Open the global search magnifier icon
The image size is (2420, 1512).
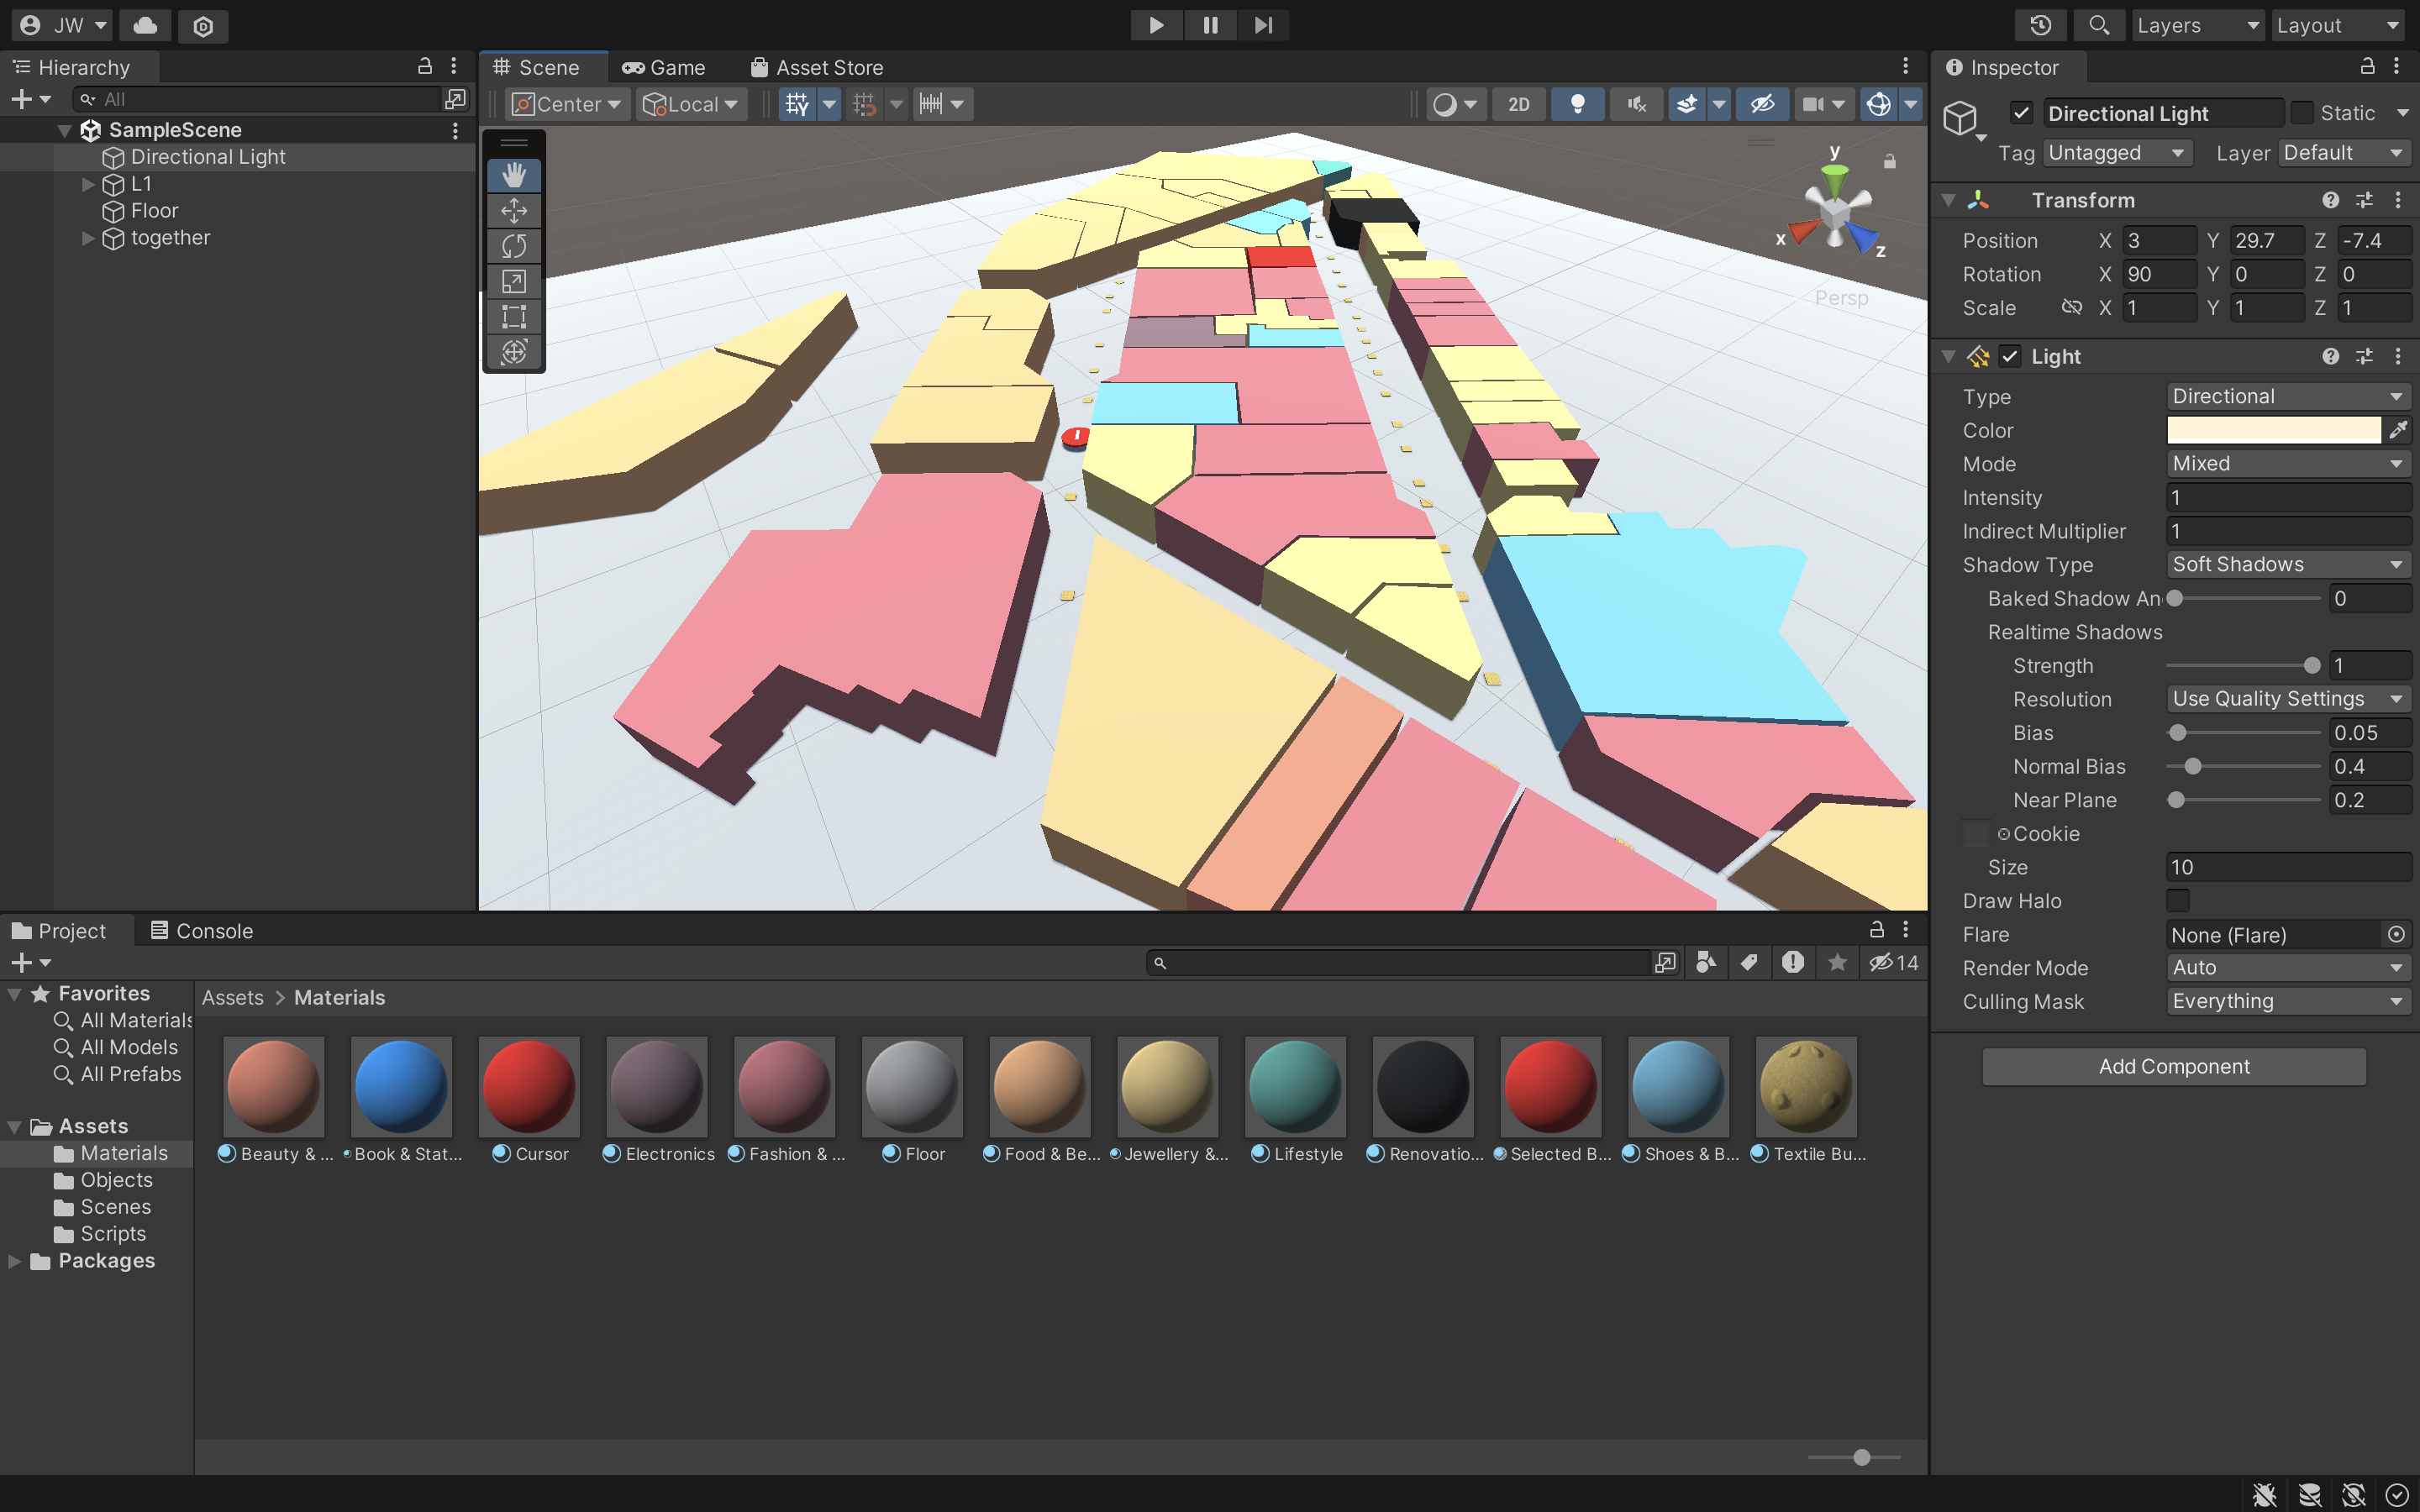click(x=2099, y=25)
